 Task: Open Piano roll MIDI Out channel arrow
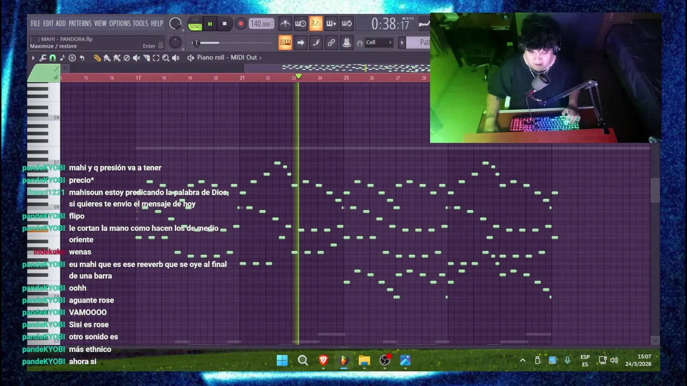point(261,58)
